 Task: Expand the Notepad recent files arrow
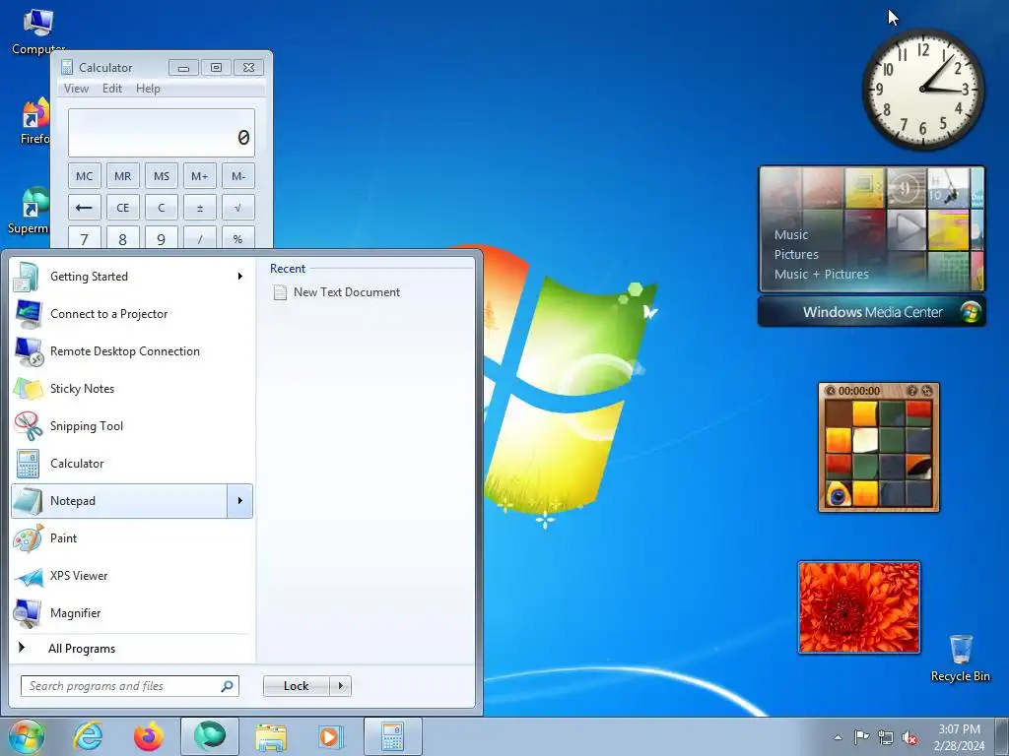tap(240, 501)
